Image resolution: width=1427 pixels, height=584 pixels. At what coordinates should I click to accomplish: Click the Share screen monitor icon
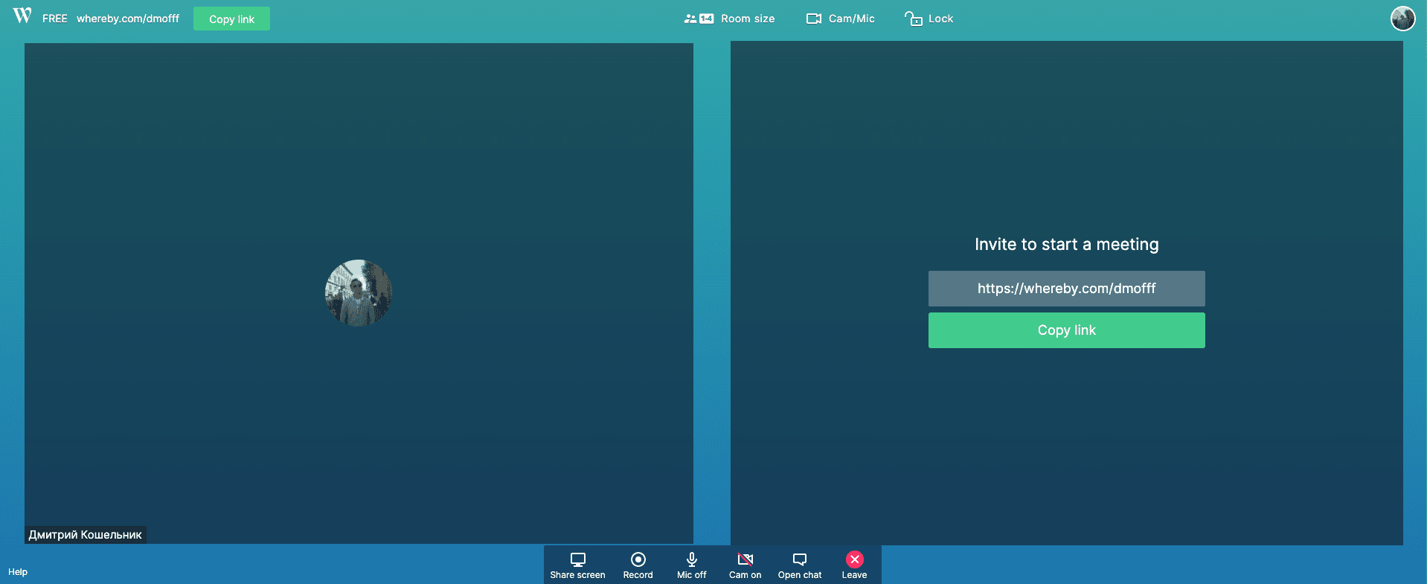coord(577,559)
